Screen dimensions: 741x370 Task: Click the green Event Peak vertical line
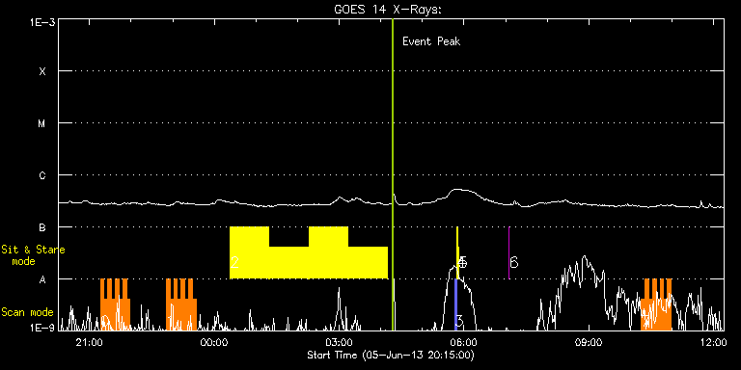393,174
